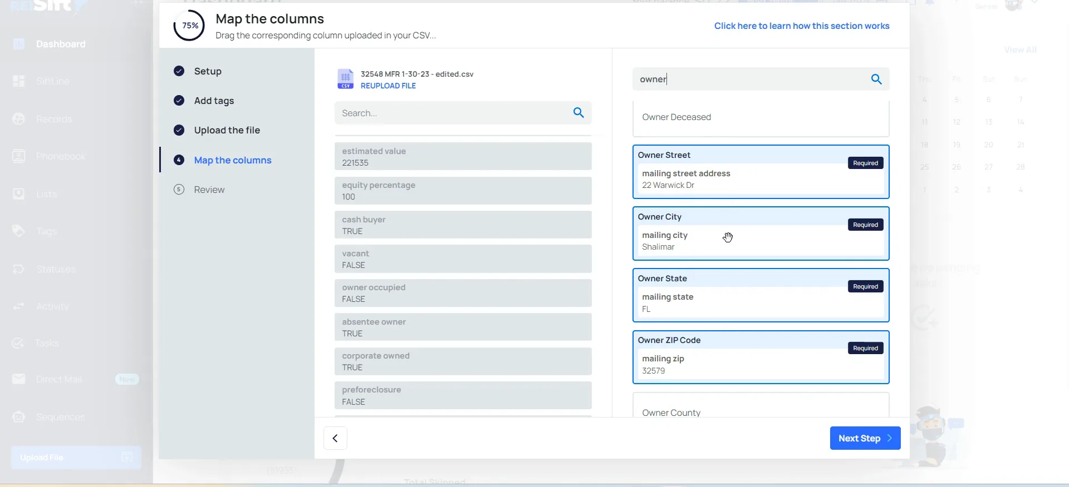This screenshot has height=487, width=1069.
Task: Click search icon in CSV columns search
Action: 578,113
